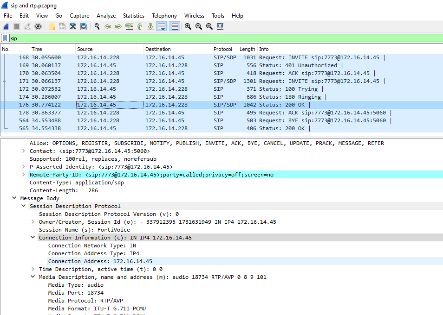Sort packets by Protocol column header
The image size is (443, 315).
pos(223,49)
